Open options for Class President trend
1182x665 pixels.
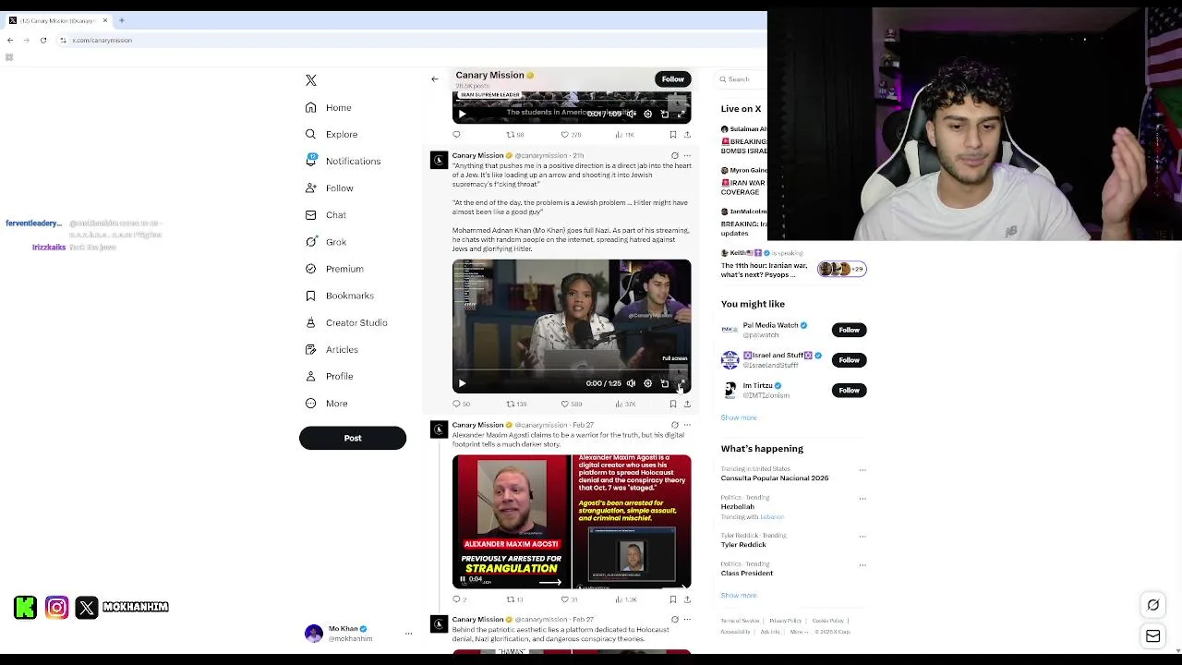[x=862, y=565]
